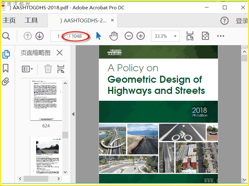Click the 登录 sign-in link
This screenshot has width=249, height=186.
(242, 21)
